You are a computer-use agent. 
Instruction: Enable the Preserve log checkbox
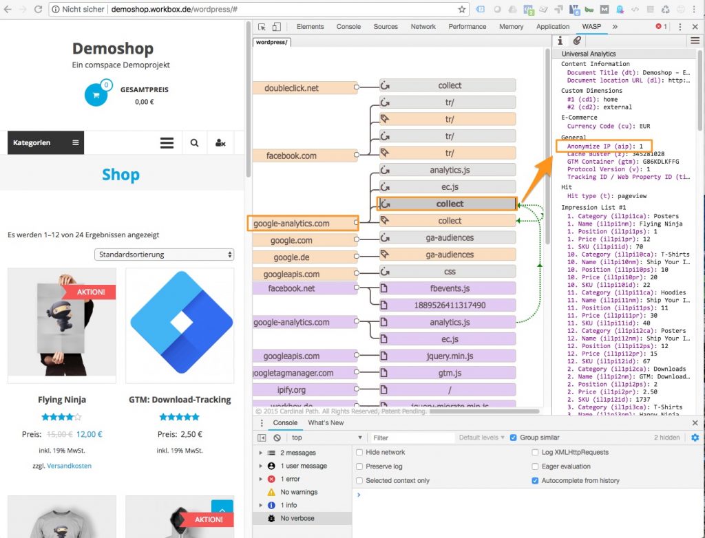click(359, 466)
